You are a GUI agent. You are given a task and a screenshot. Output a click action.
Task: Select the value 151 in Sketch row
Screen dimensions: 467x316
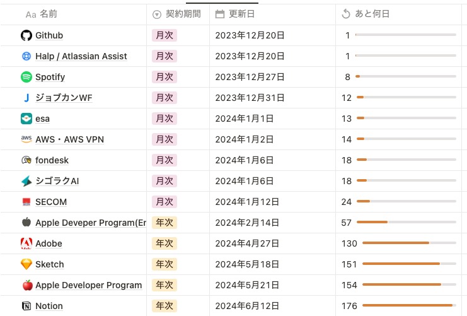[349, 264]
